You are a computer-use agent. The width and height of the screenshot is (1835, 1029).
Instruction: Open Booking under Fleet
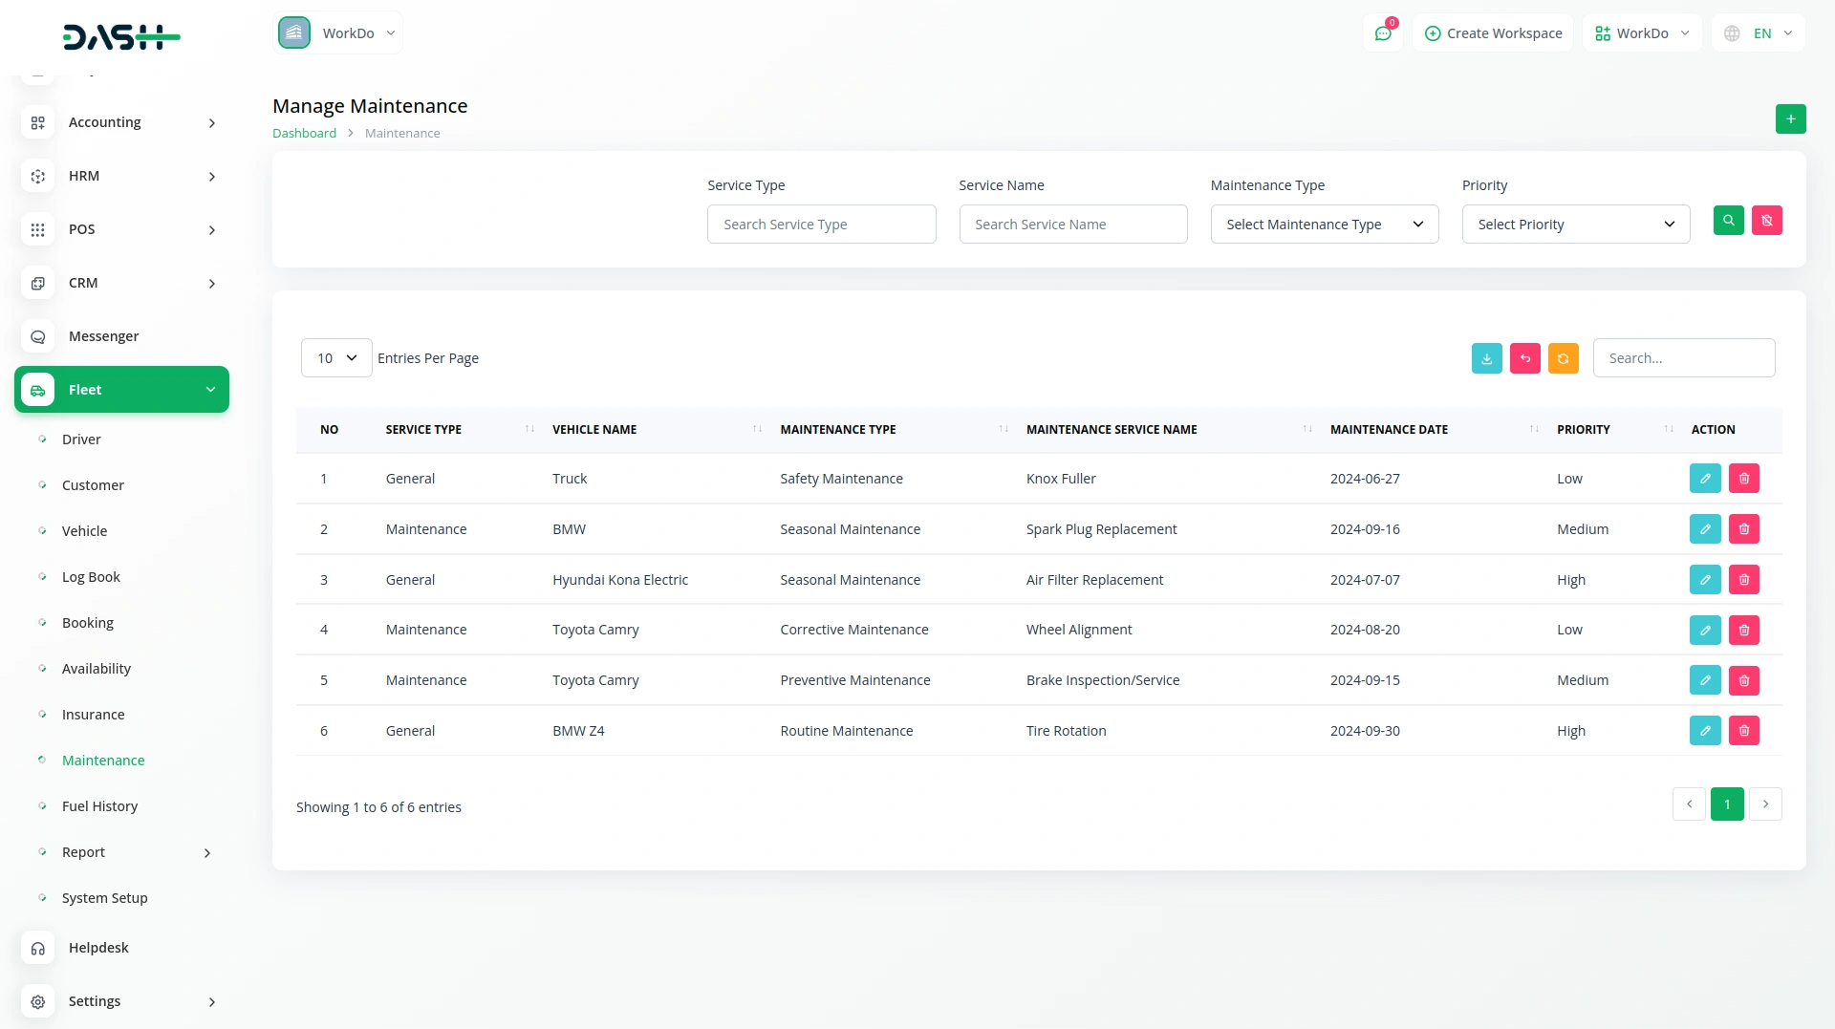pyautogui.click(x=88, y=623)
